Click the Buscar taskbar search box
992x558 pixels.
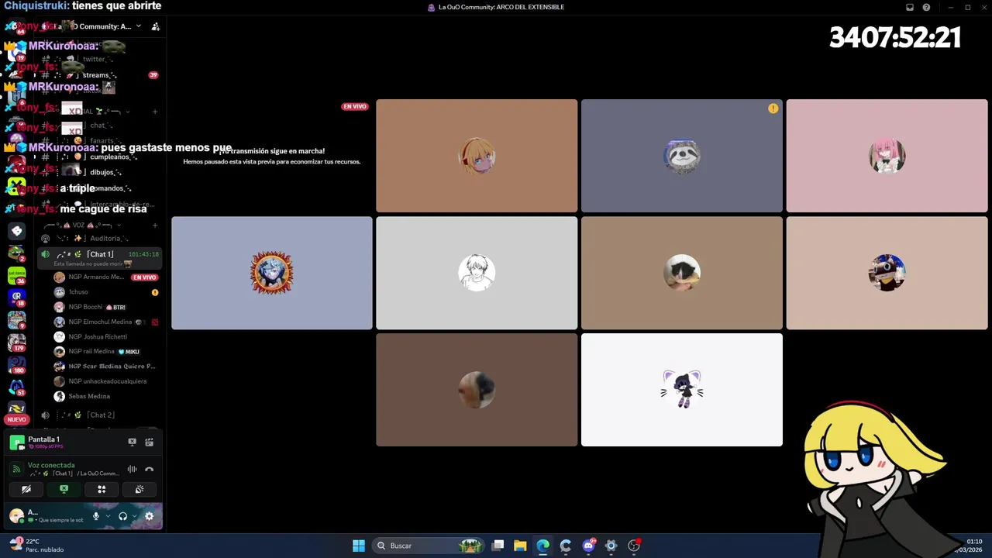point(427,546)
